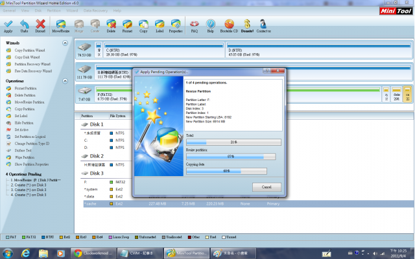Click the Label toolbar icon

pyautogui.click(x=160, y=24)
